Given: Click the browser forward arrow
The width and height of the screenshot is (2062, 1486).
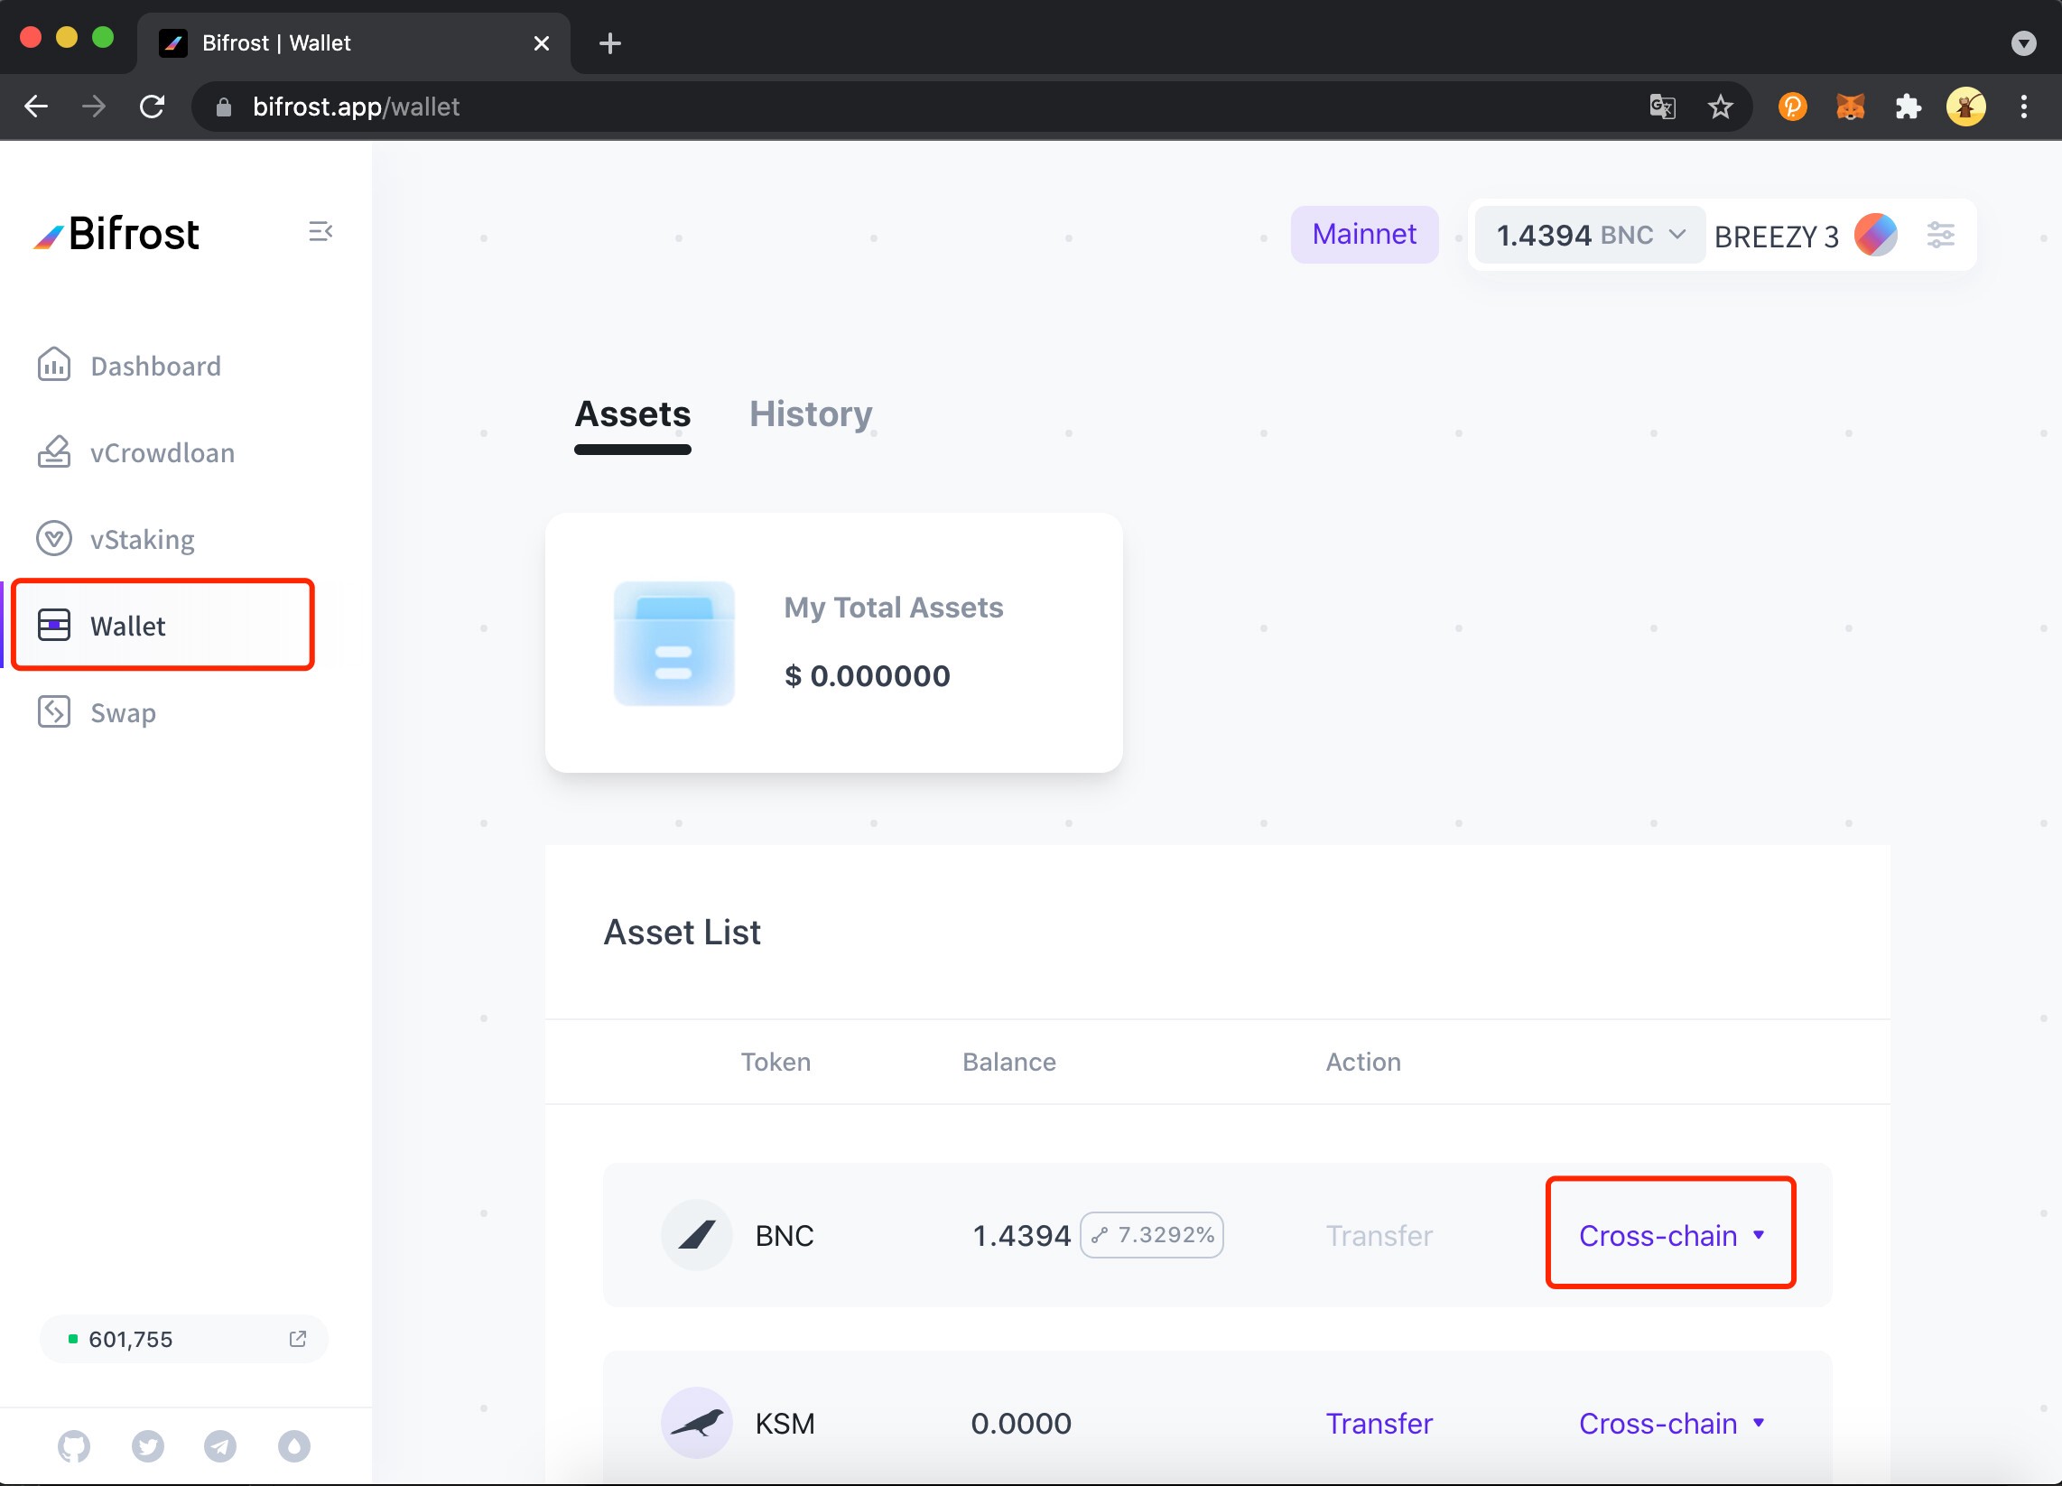Looking at the screenshot, I should point(94,107).
